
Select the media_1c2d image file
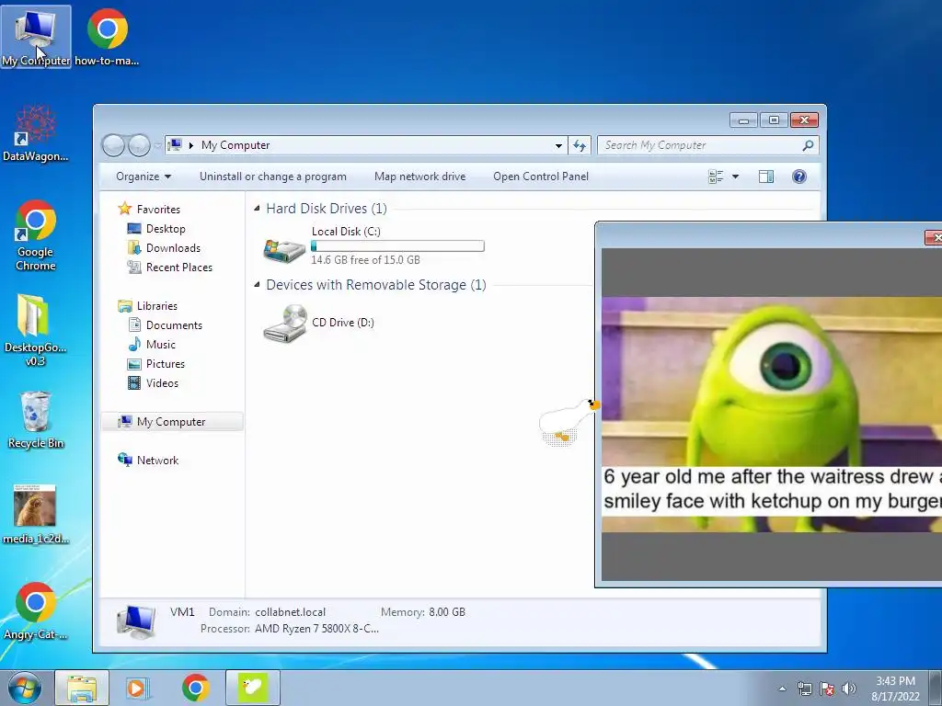[x=36, y=515]
